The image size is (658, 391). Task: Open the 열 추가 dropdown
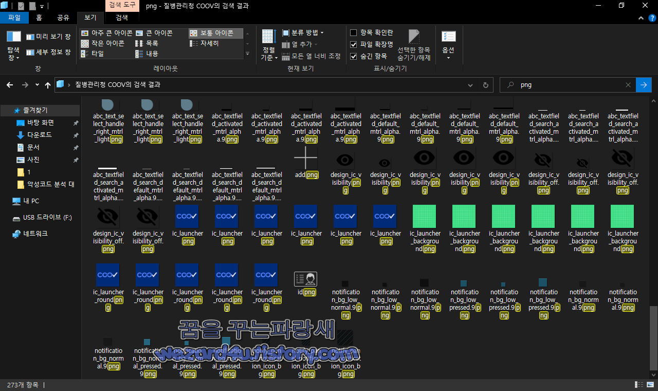tap(300, 44)
